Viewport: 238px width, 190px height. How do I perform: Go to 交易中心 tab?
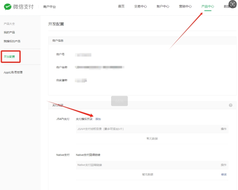point(140,6)
